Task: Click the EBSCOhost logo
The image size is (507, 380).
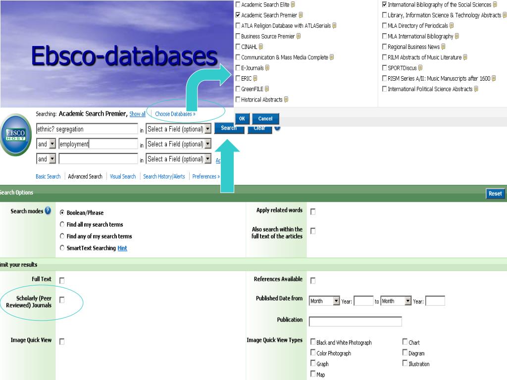Action: coord(15,135)
